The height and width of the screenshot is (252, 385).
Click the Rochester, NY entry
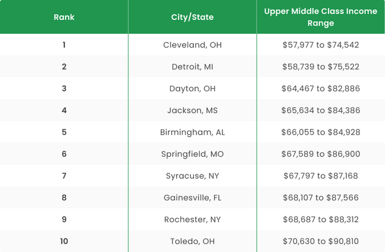tap(192, 220)
